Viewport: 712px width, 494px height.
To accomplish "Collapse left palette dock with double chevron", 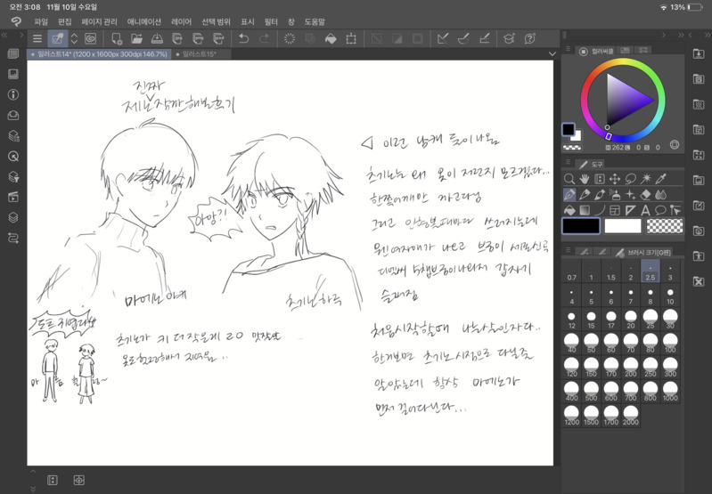I will tap(4, 35).
